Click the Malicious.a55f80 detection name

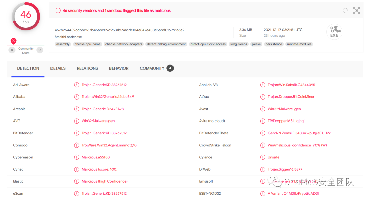click(x=96, y=157)
